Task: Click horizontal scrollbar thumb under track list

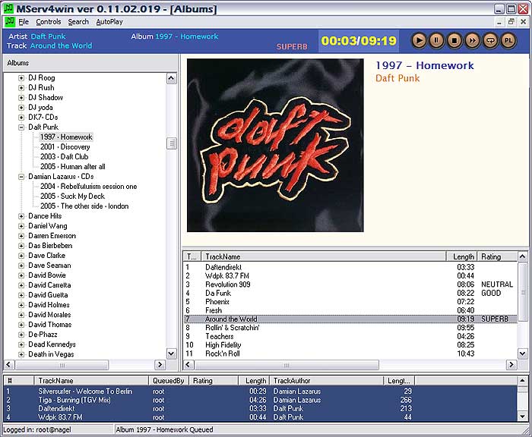Action: click(x=287, y=365)
